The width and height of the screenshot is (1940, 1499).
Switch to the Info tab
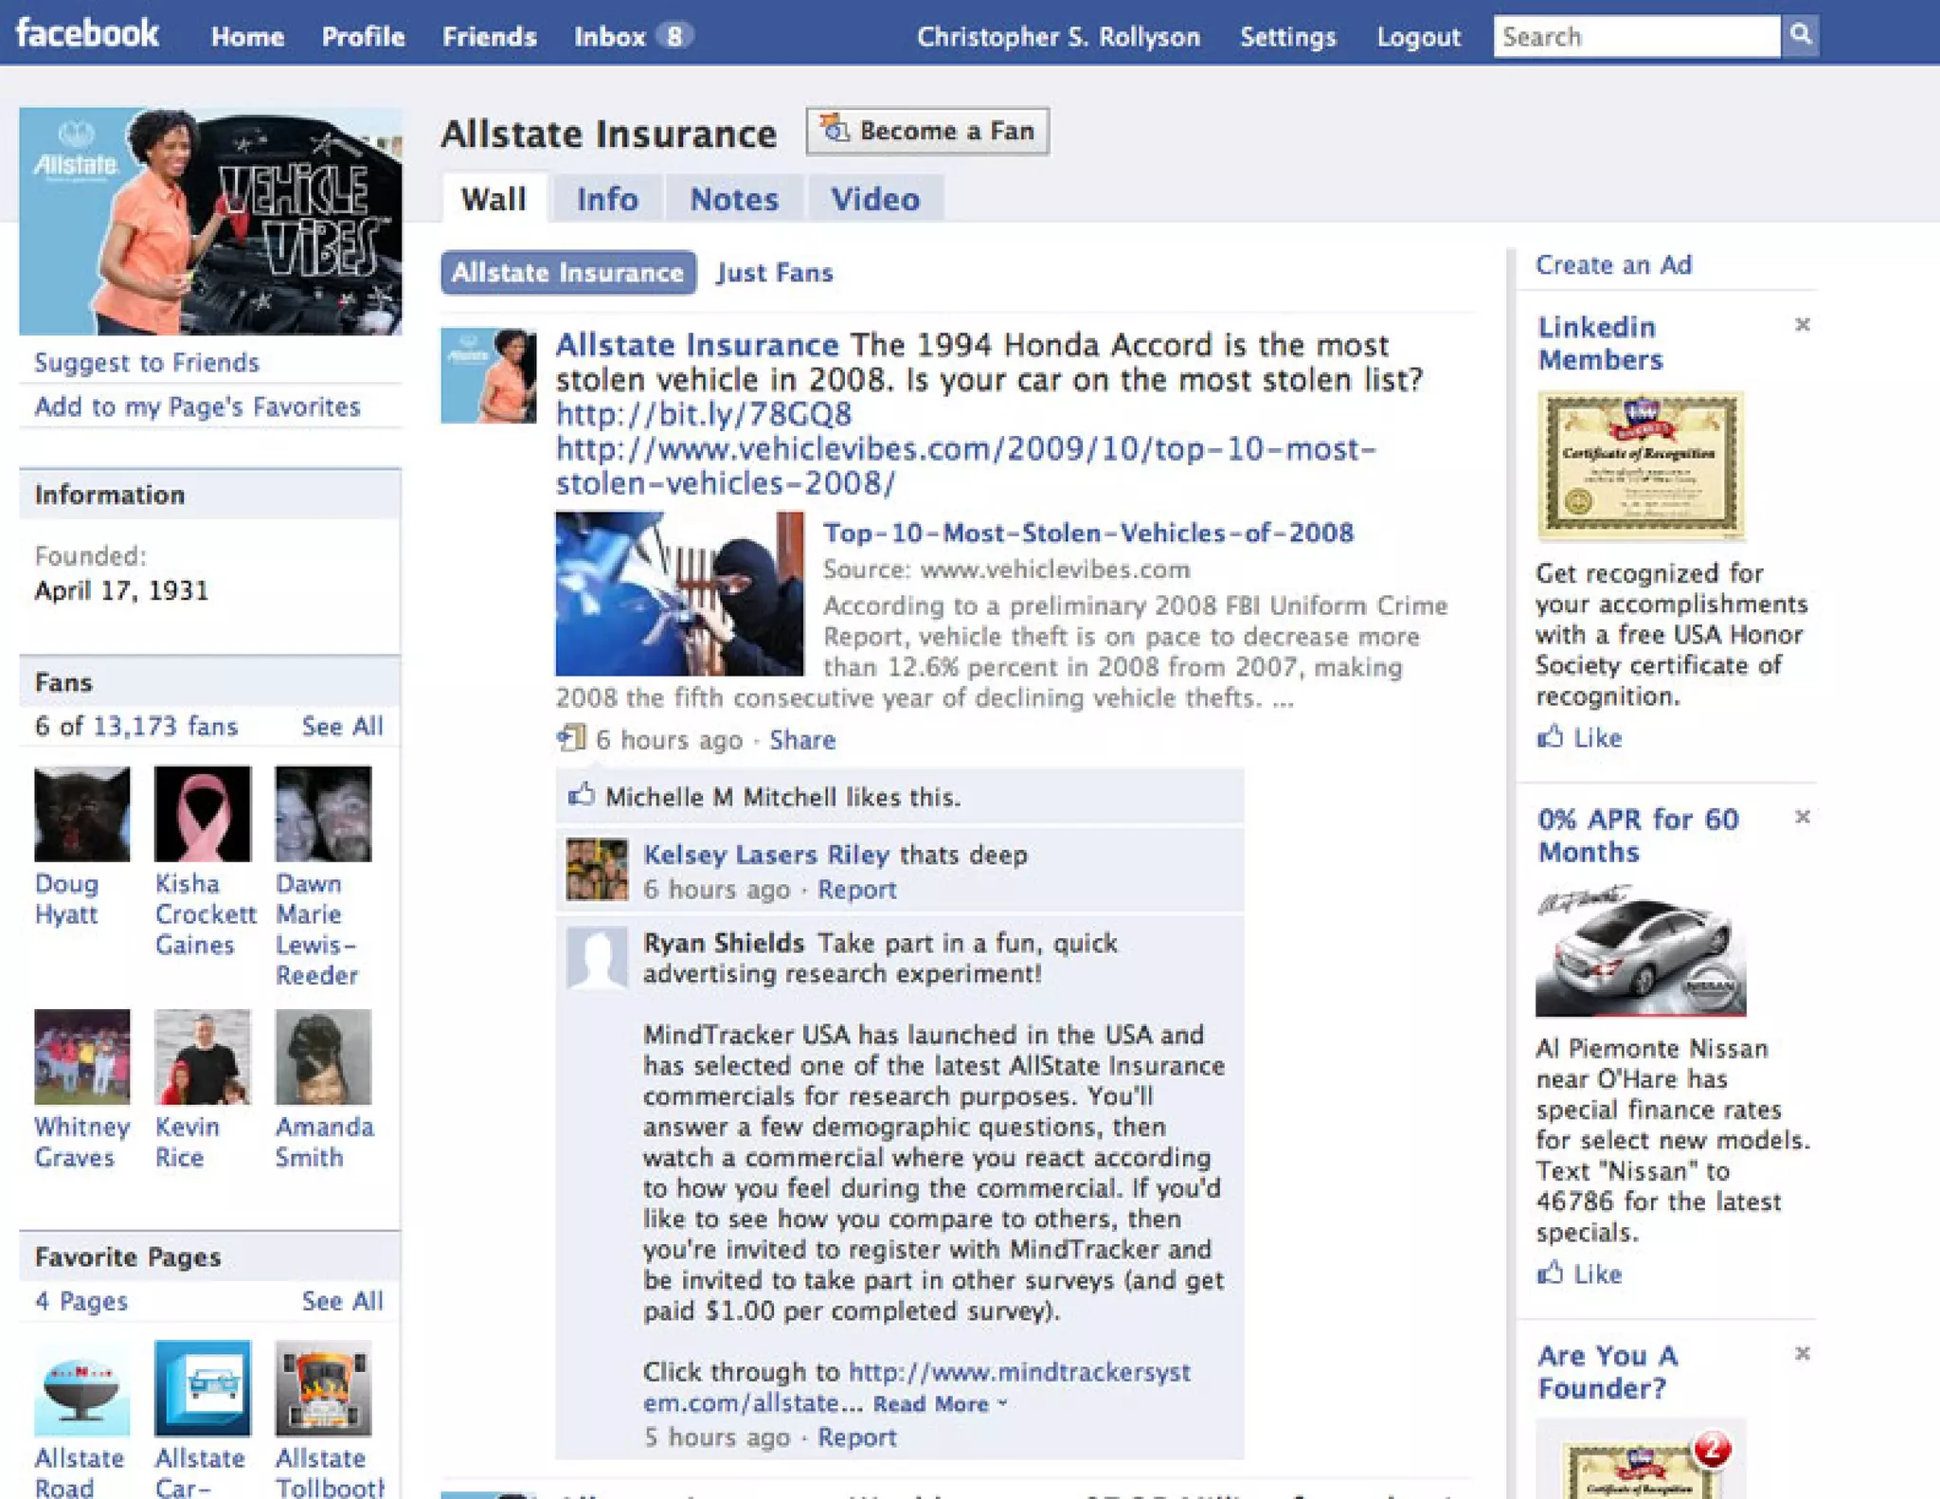(607, 199)
